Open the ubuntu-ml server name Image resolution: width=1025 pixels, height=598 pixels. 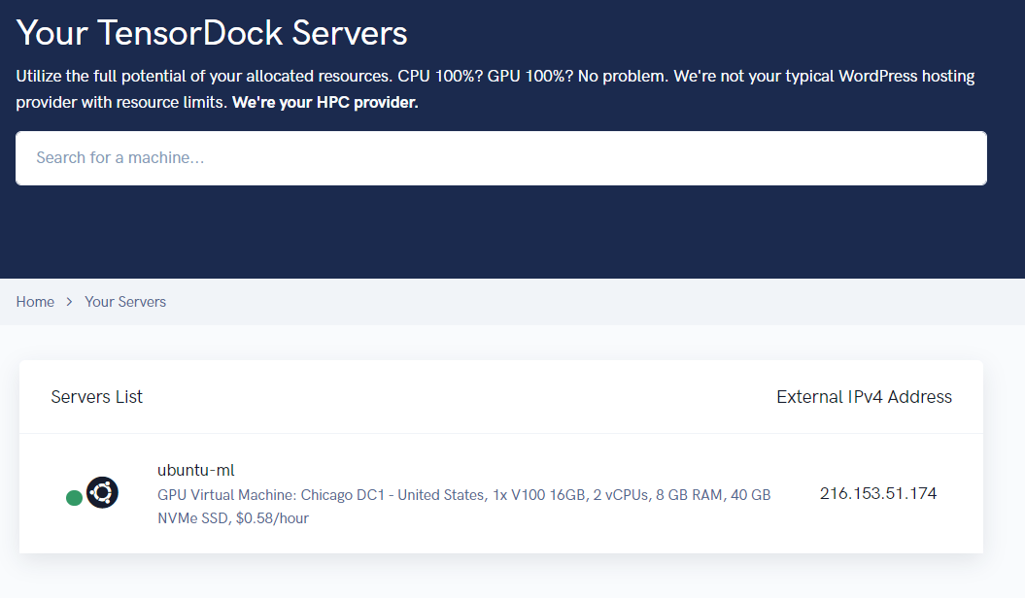pyautogui.click(x=196, y=471)
